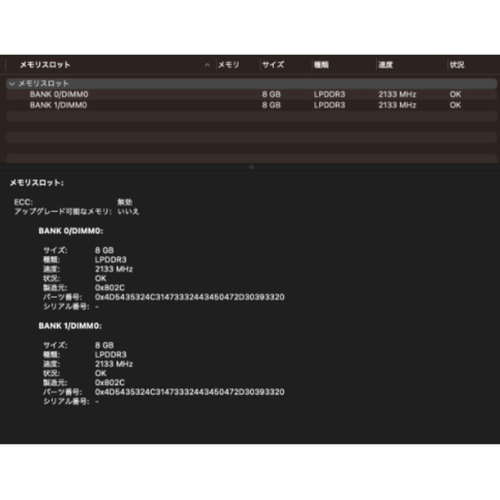Screen dimensions: 500x500
Task: Click the ECC: label
Action: 23,202
